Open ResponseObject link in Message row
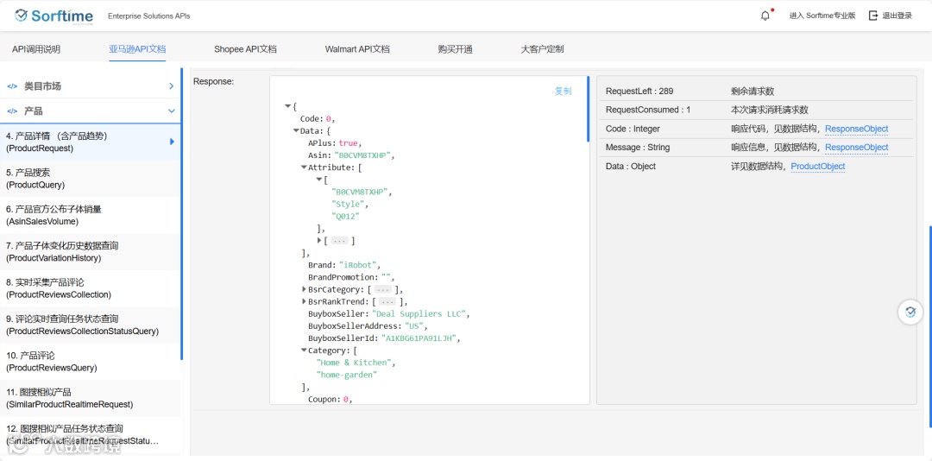Viewport: 932px width, 461px height. point(857,147)
